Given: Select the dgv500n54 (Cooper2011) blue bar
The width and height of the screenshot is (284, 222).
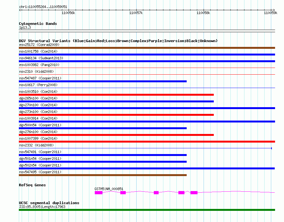Looking at the screenshot, I should tap(103, 128).
